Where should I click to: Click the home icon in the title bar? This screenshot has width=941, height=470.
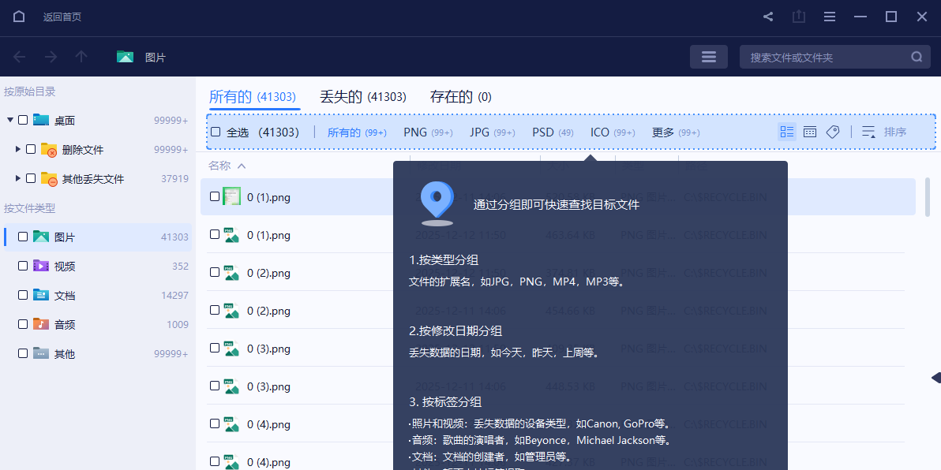[17, 16]
